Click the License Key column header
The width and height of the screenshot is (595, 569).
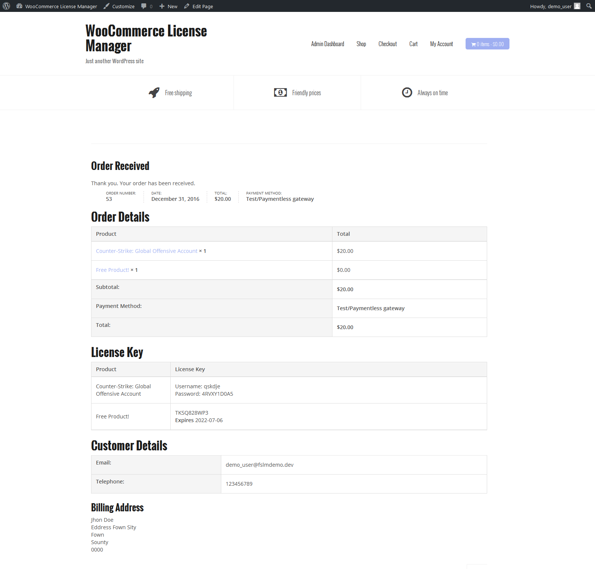click(190, 369)
